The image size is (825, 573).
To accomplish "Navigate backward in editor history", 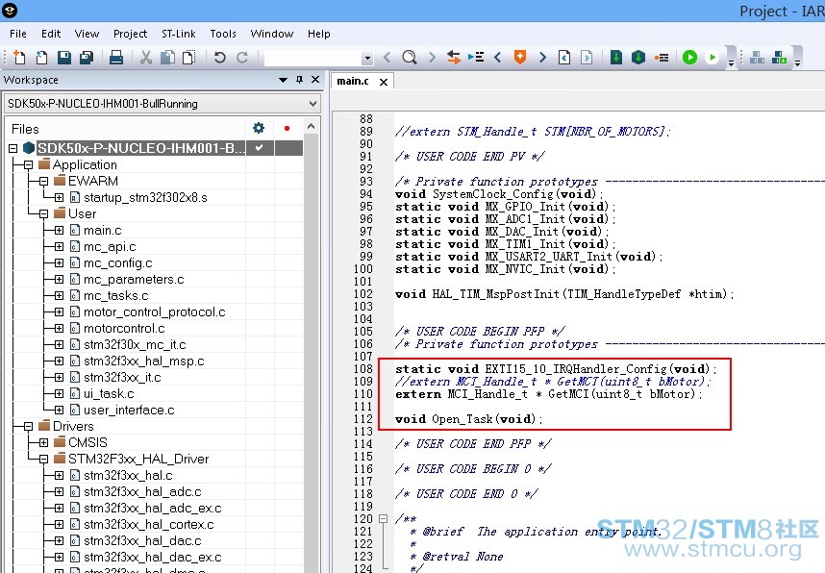I will click(x=564, y=58).
